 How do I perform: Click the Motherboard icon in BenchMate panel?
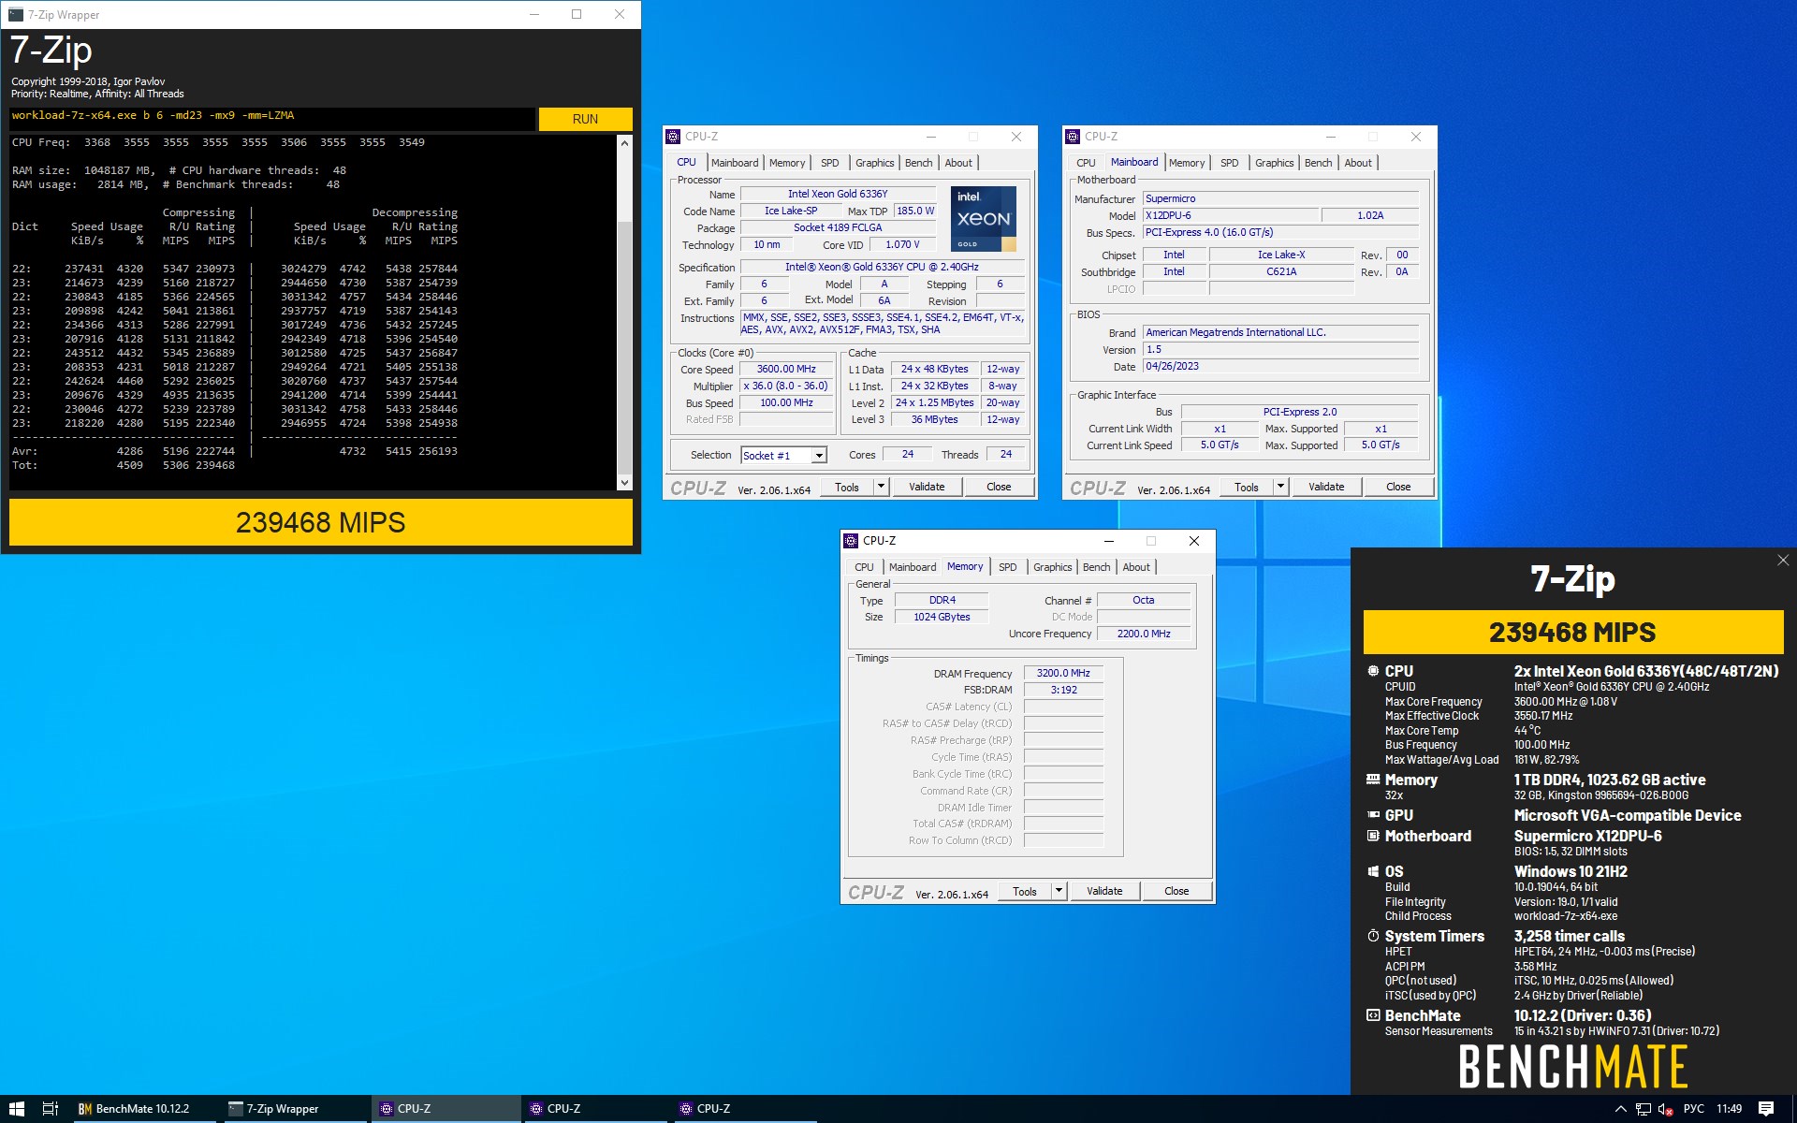(x=1373, y=836)
